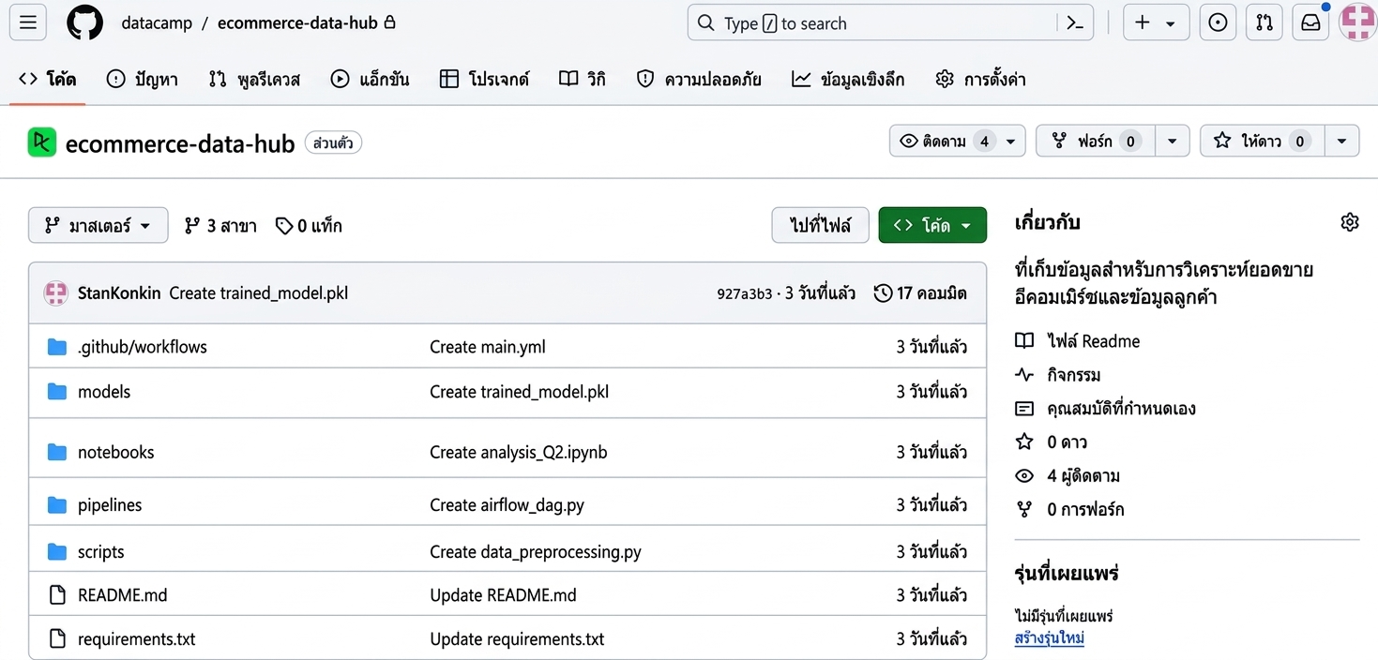Viewport: 1378px width, 660px height.
Task: Click the ecommerce-data-hub repository avatar icon
Action: 42,142
